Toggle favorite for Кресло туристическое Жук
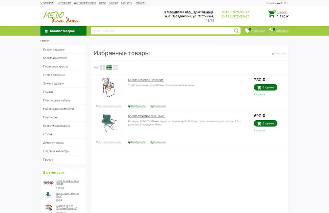Viewport: 329px width, 213px height. [137, 142]
